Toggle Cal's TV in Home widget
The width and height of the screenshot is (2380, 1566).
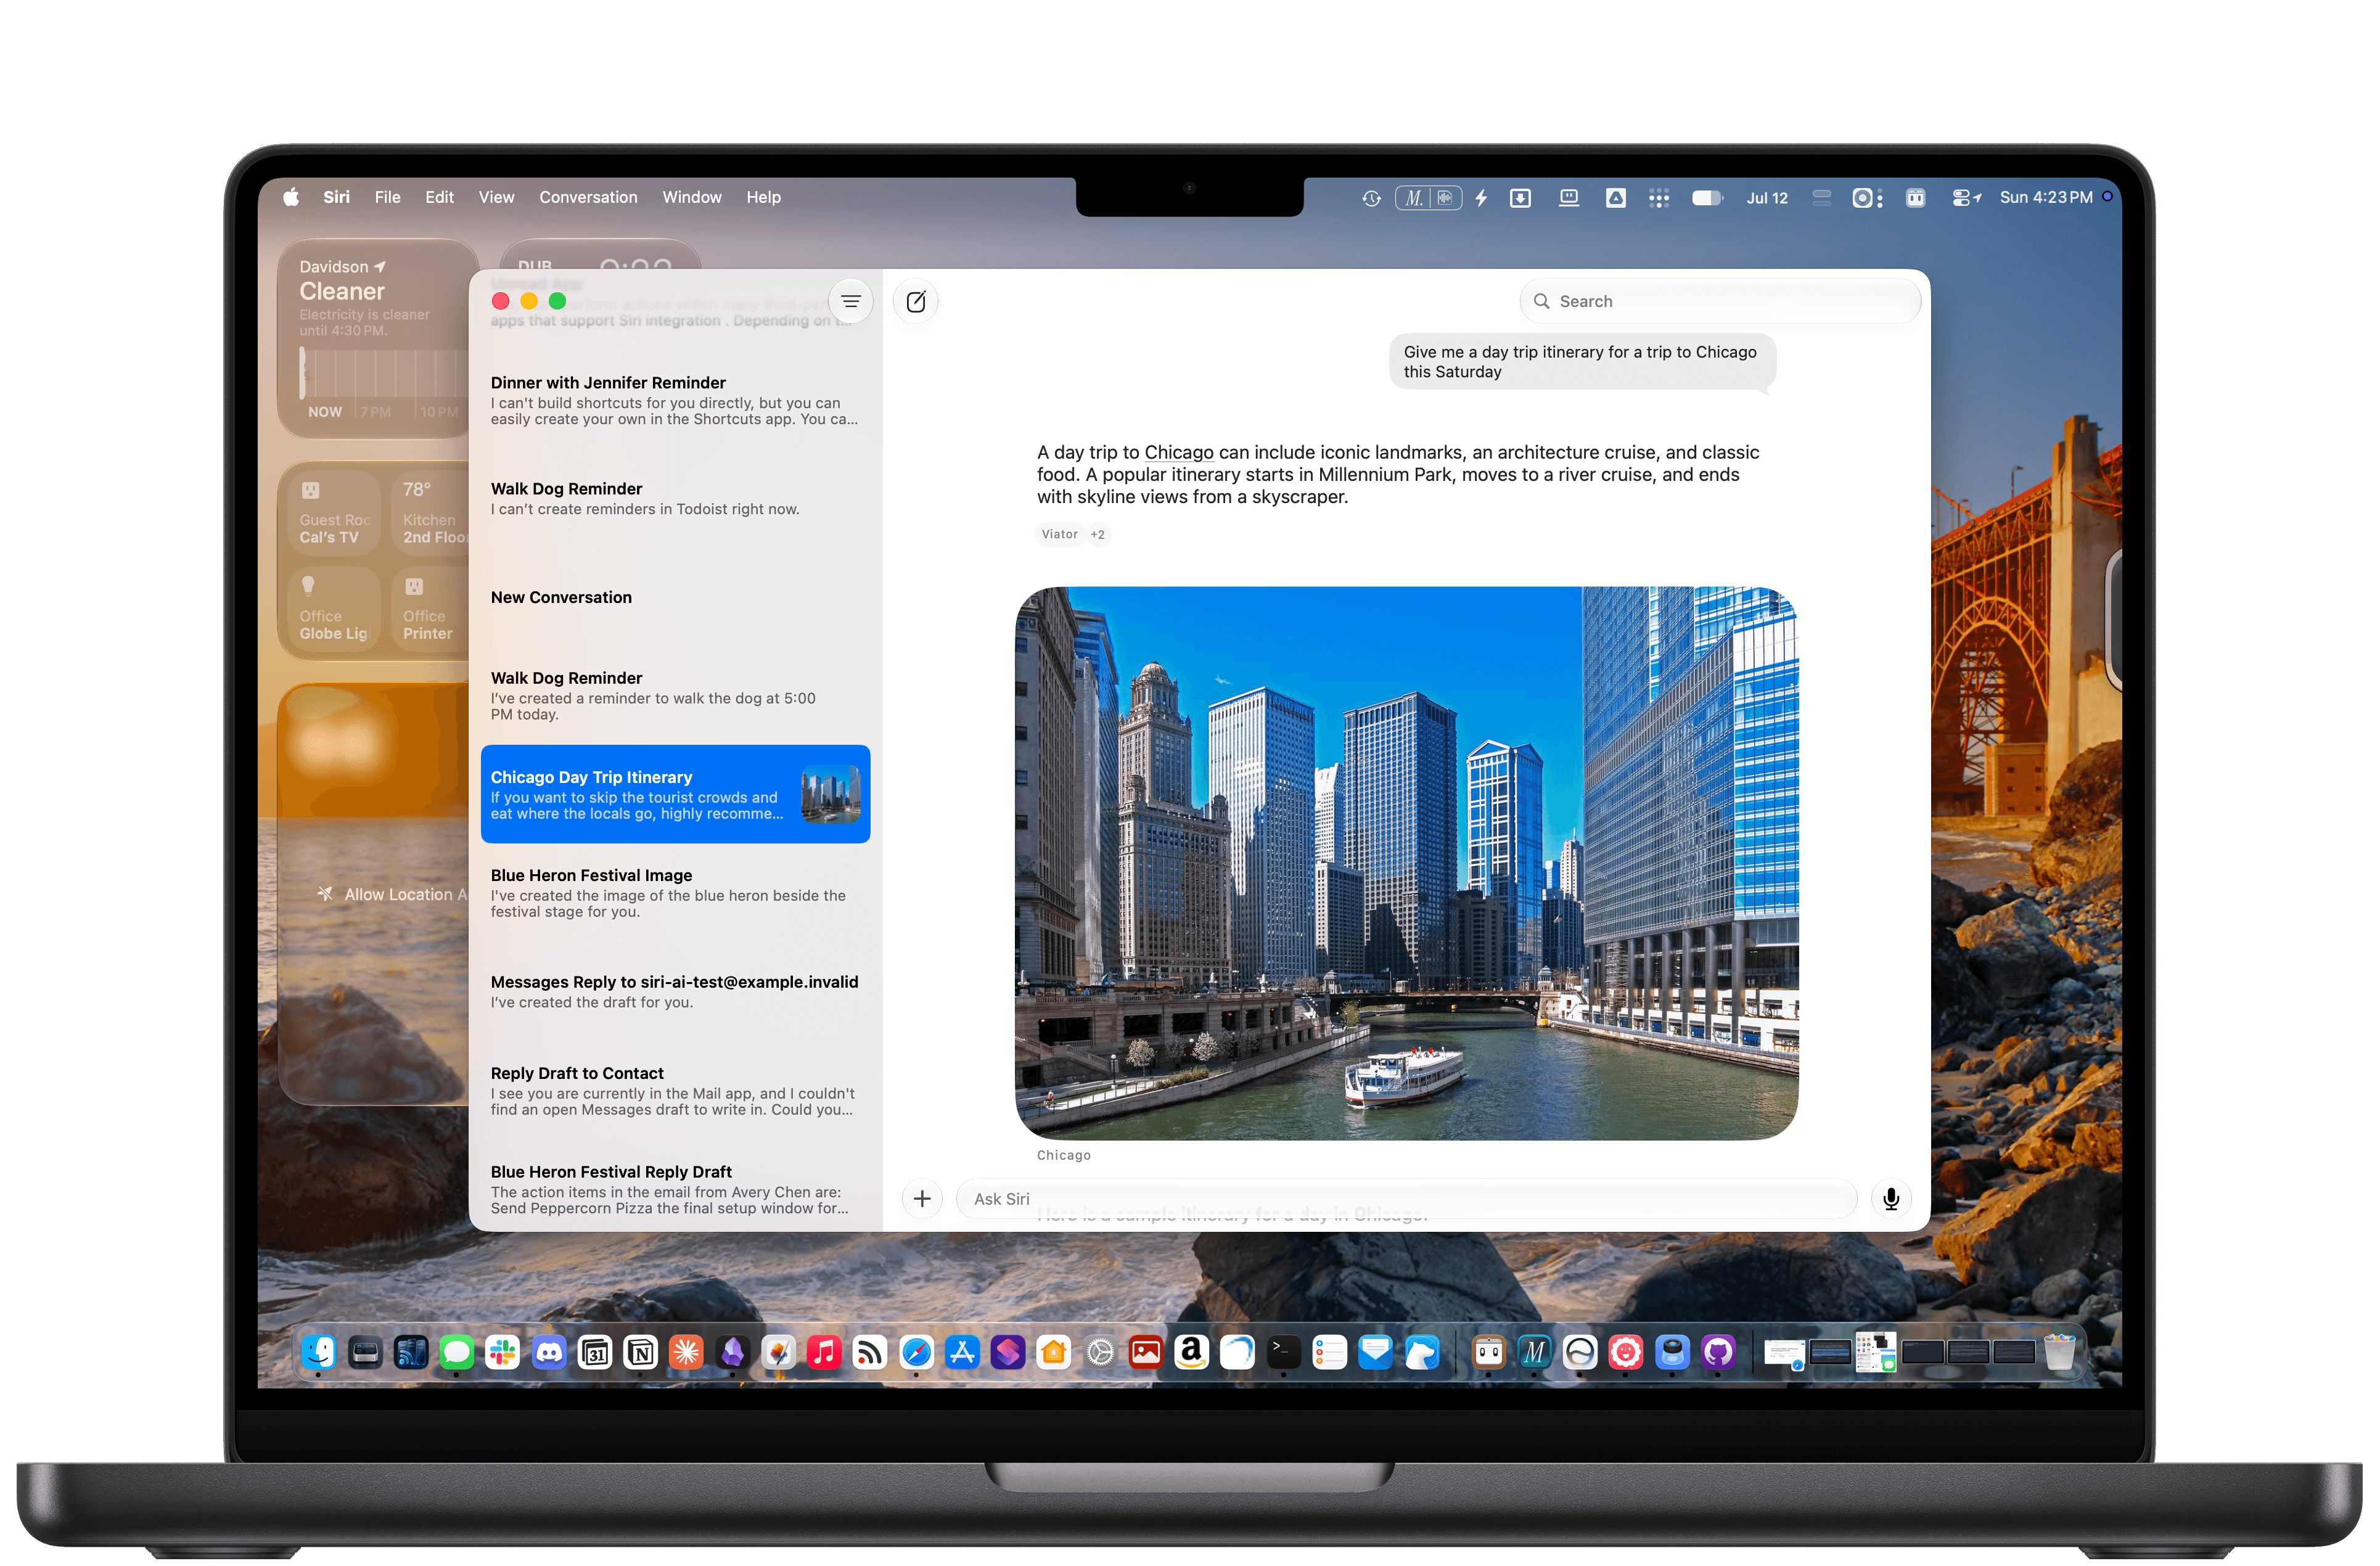[x=334, y=512]
